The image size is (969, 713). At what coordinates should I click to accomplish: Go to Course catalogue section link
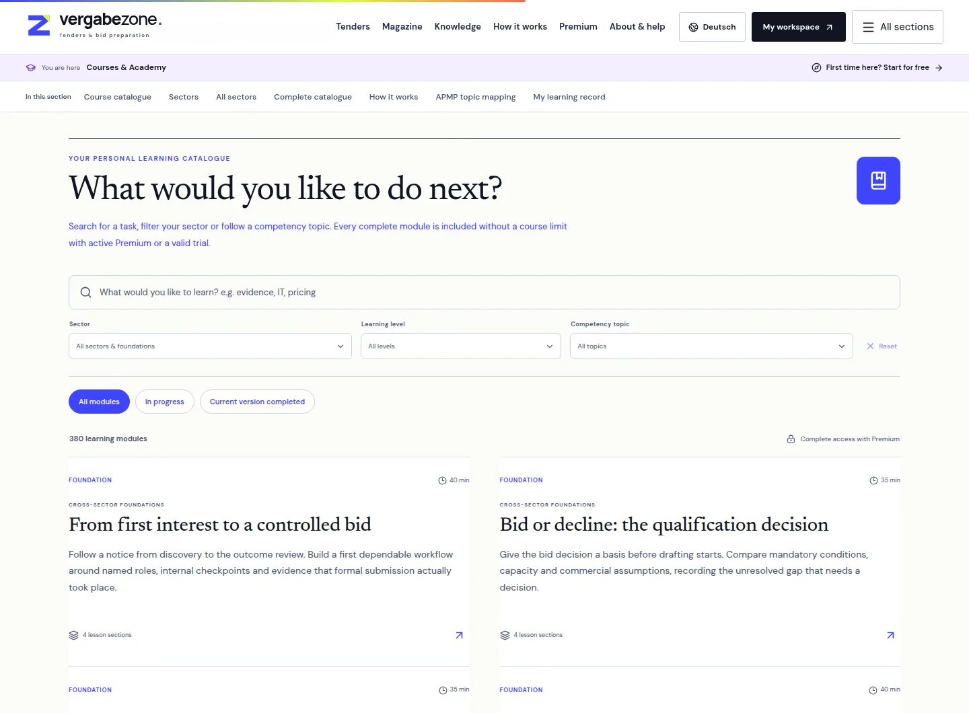point(118,97)
